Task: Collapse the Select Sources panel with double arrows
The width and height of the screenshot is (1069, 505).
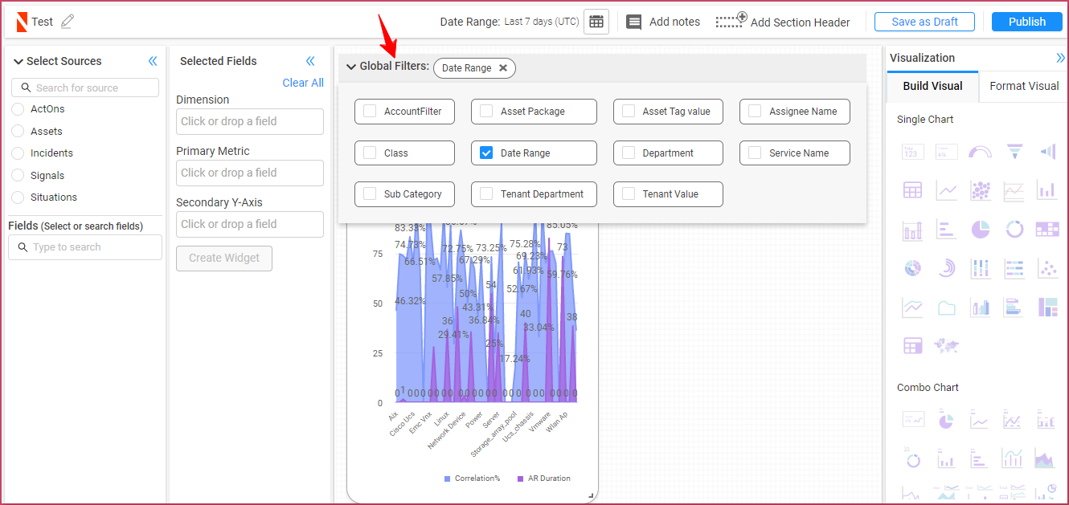Action: [153, 61]
